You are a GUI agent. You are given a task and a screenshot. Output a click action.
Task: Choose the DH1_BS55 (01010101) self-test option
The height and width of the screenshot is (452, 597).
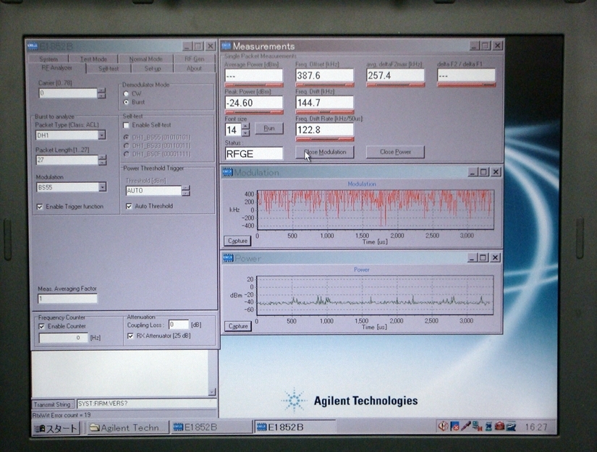pyautogui.click(x=127, y=137)
